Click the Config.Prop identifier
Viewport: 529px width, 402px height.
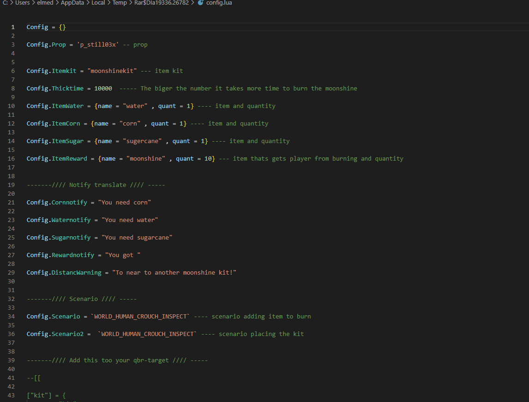click(x=46, y=44)
